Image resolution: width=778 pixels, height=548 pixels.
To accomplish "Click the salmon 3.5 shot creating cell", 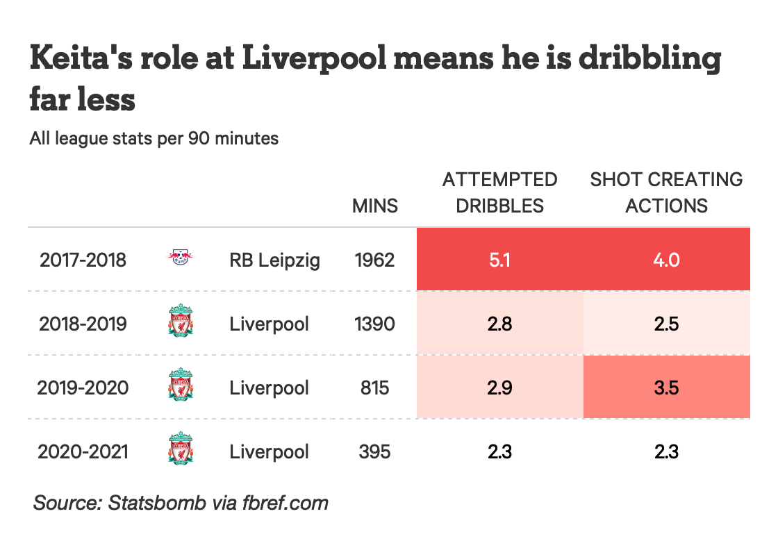I will click(x=666, y=388).
